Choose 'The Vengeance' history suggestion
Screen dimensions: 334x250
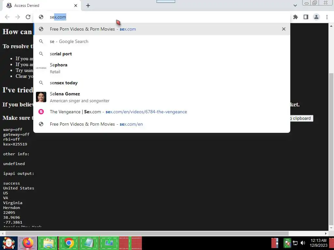[162, 112]
